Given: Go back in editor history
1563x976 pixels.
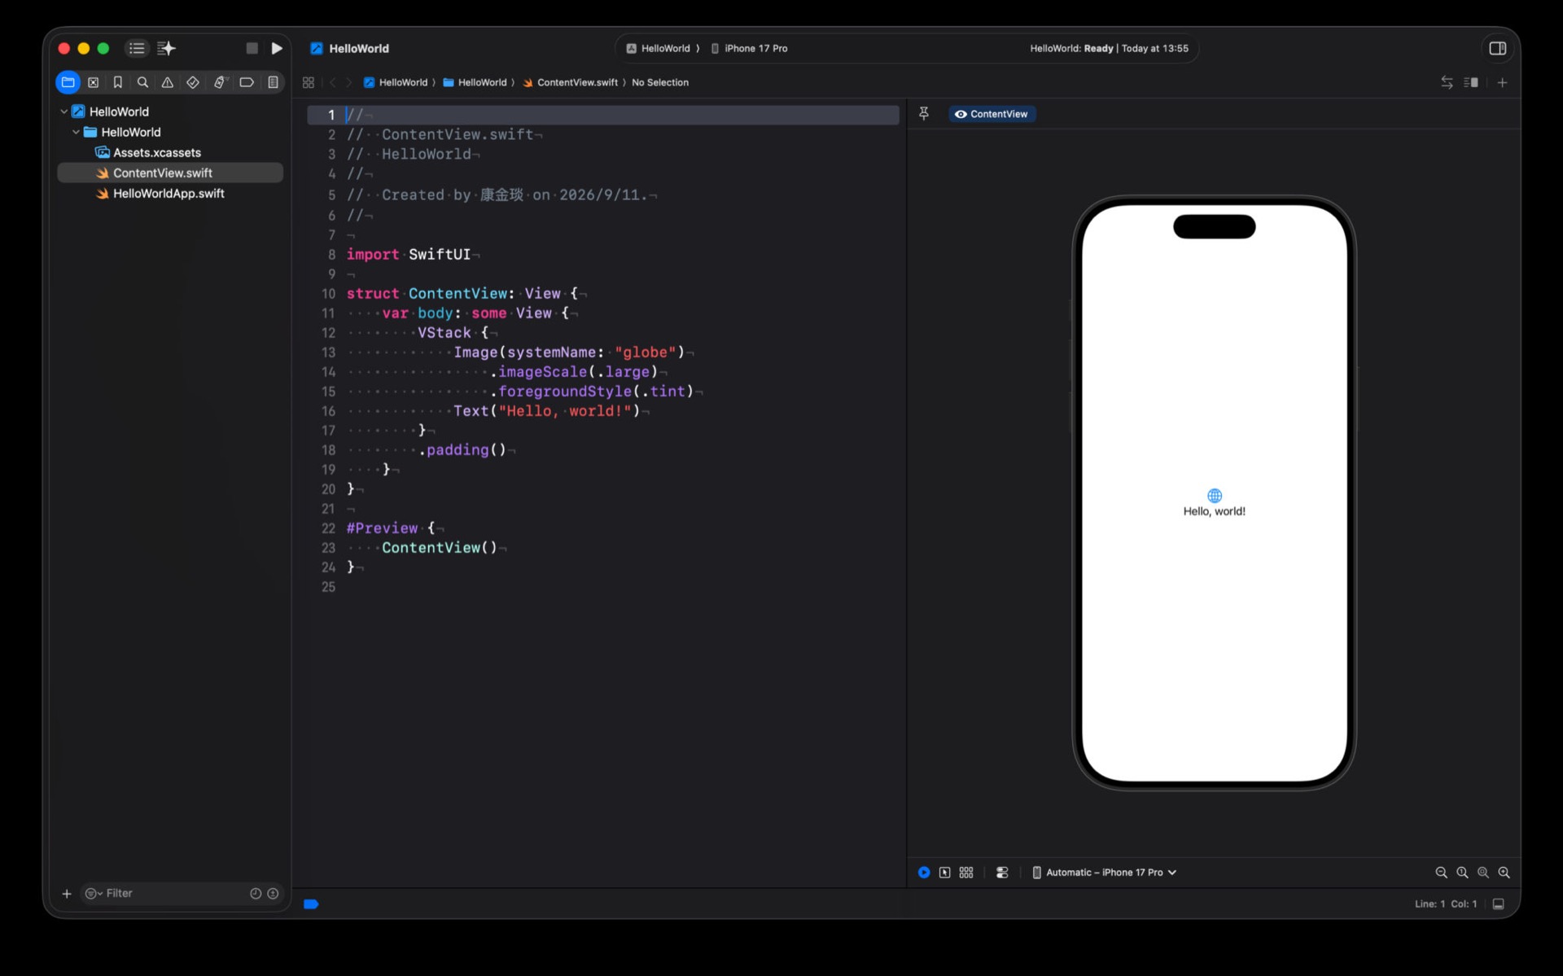Looking at the screenshot, I should click(x=332, y=82).
